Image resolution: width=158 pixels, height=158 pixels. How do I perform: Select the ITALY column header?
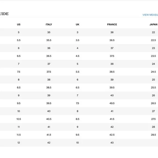(x=49, y=25)
